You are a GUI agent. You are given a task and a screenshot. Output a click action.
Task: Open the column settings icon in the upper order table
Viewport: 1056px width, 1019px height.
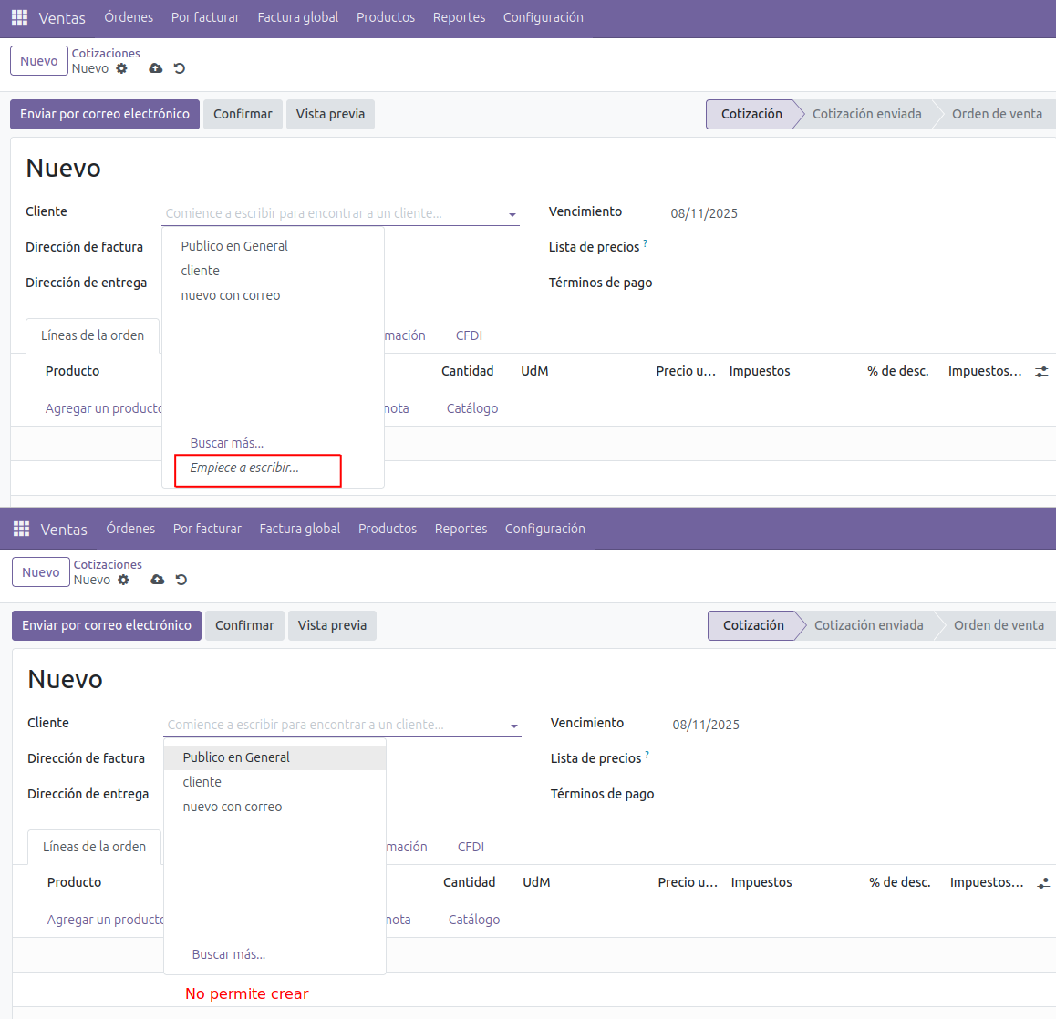1041,372
